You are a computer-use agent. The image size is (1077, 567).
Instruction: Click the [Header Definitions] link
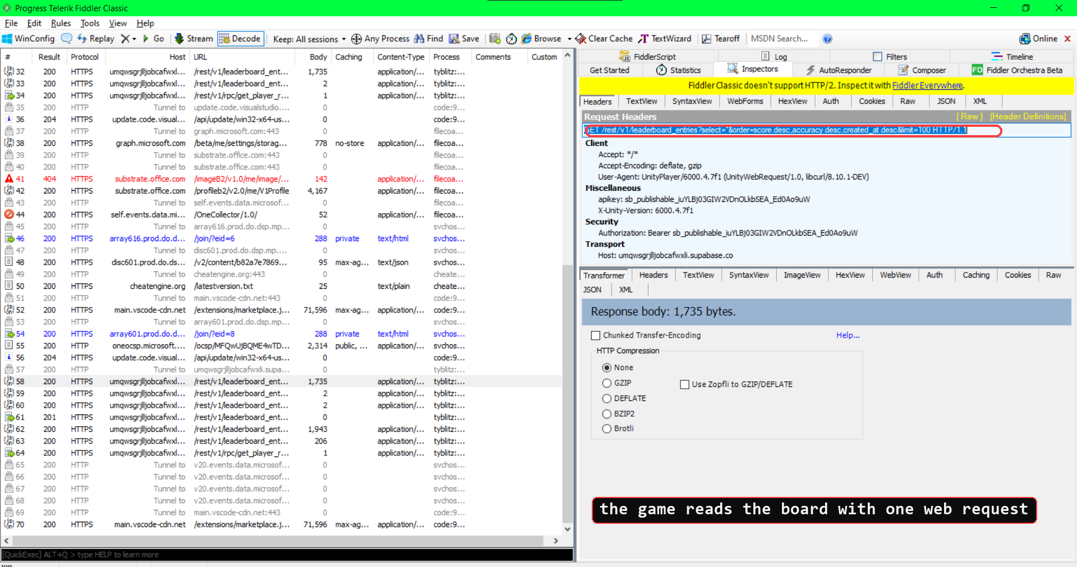pos(1028,117)
